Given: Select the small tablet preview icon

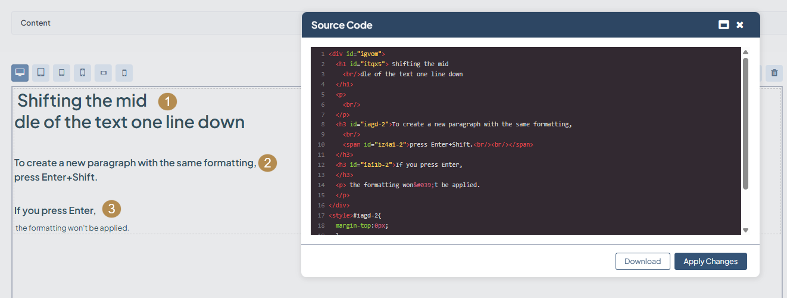Looking at the screenshot, I should (61, 73).
